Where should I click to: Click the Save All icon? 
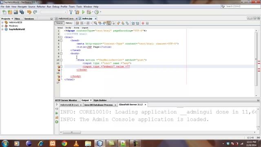[22, 12]
